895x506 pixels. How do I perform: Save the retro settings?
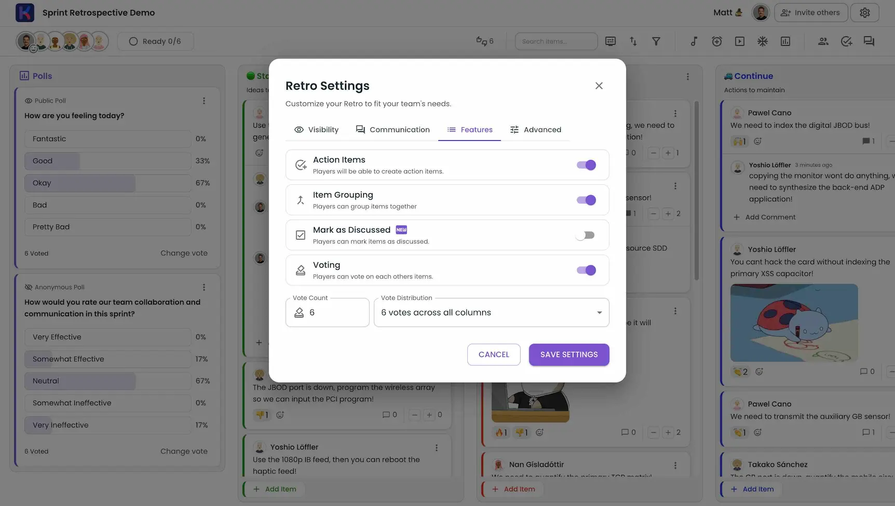[569, 354]
